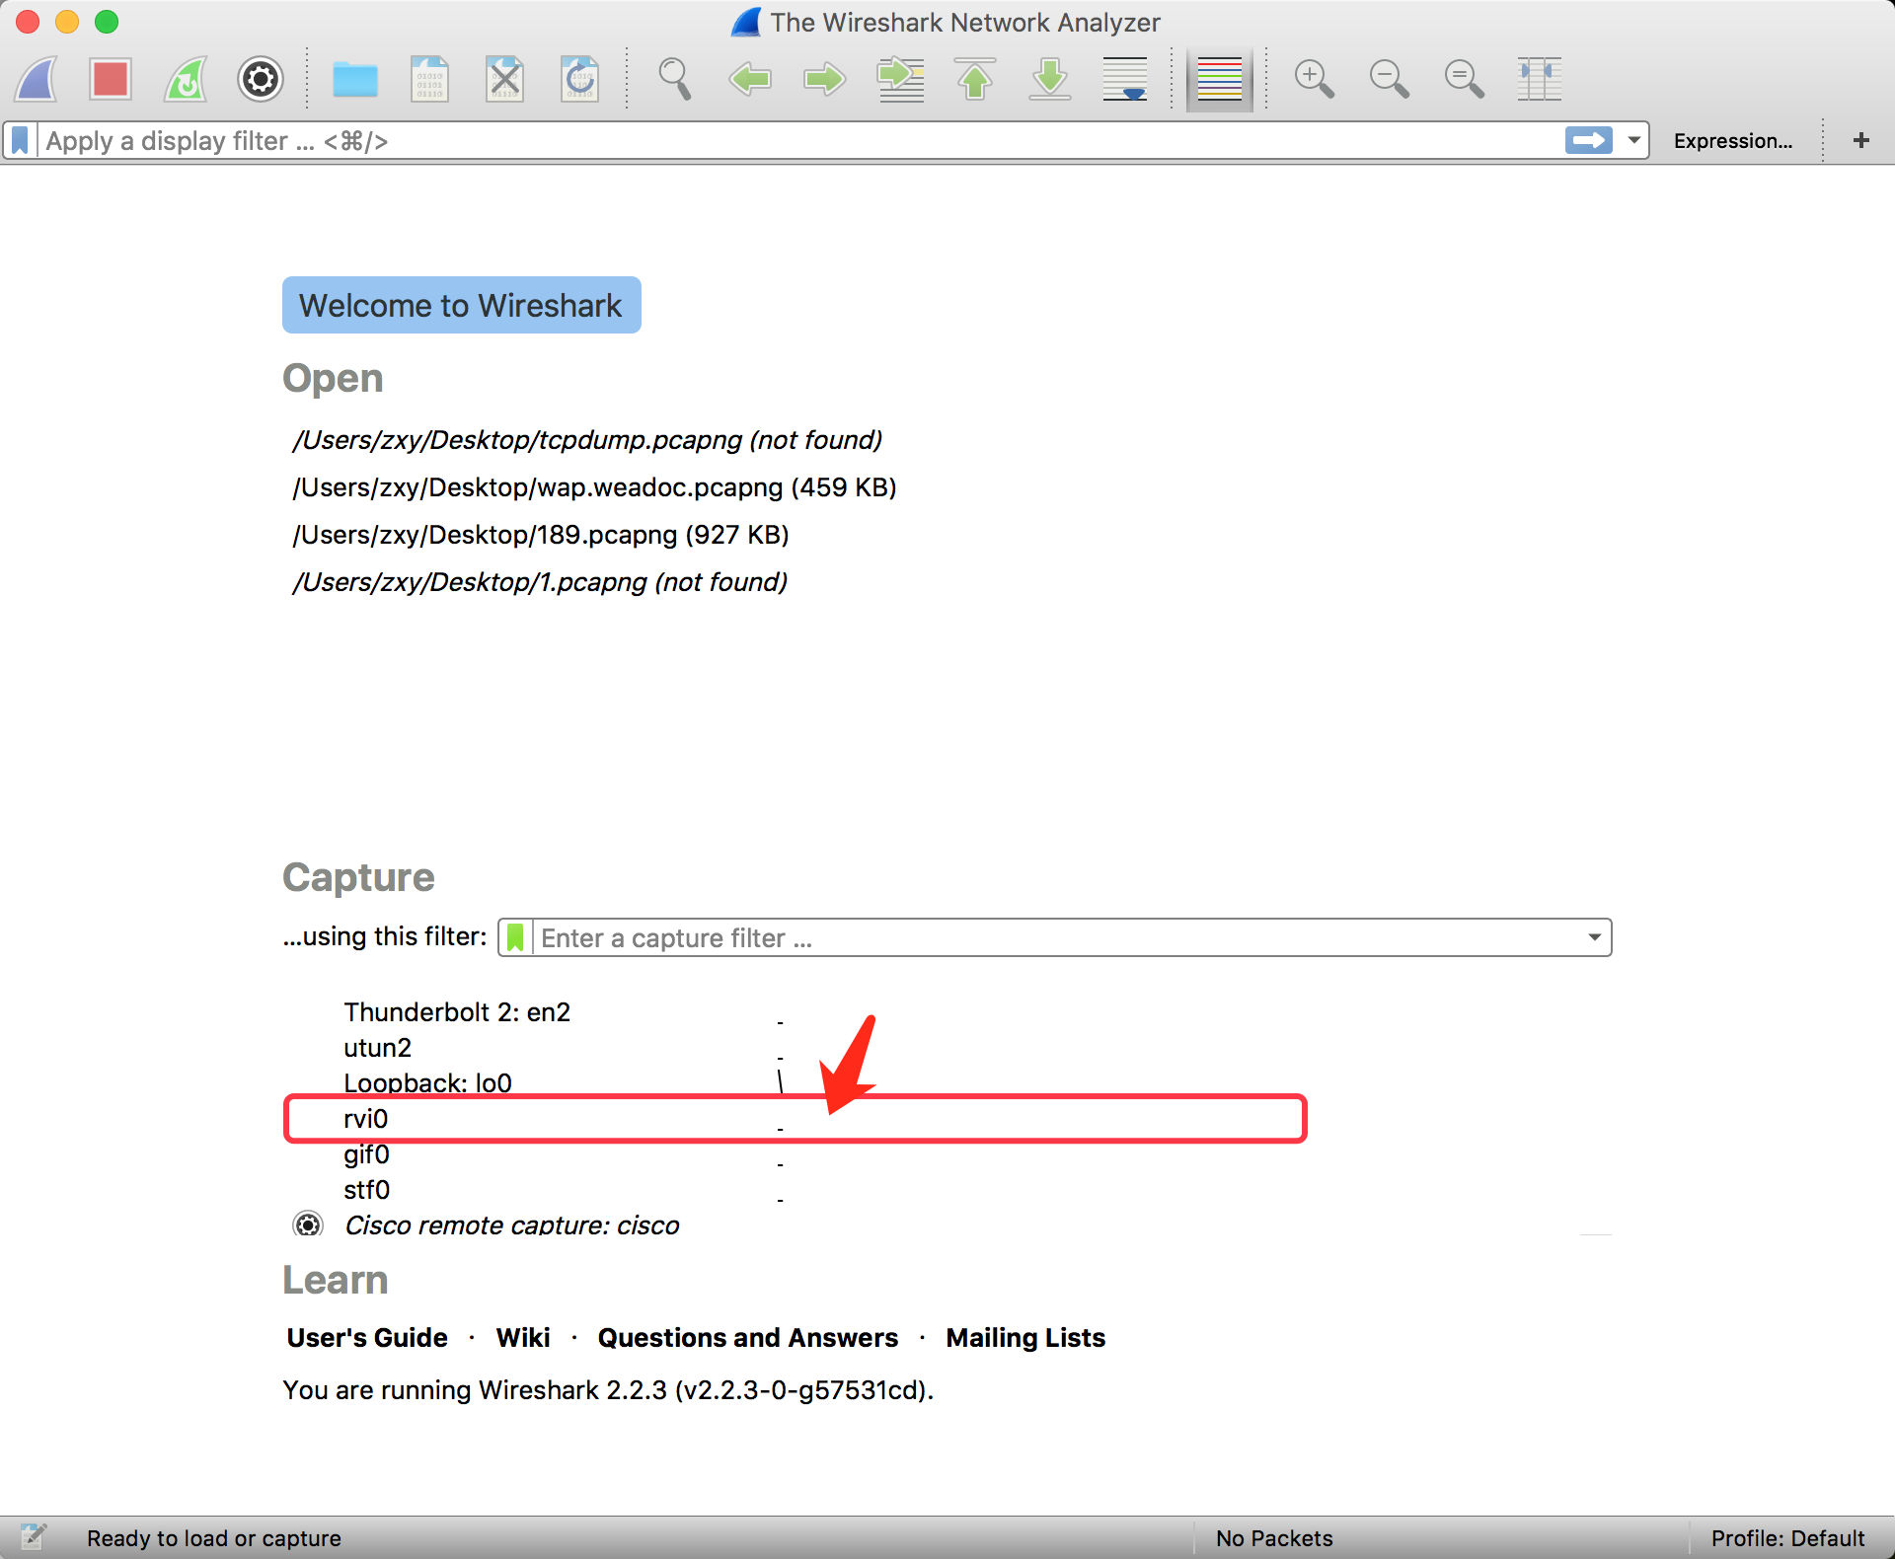The width and height of the screenshot is (1895, 1559).
Task: Jump to the first packet
Action: (975, 79)
